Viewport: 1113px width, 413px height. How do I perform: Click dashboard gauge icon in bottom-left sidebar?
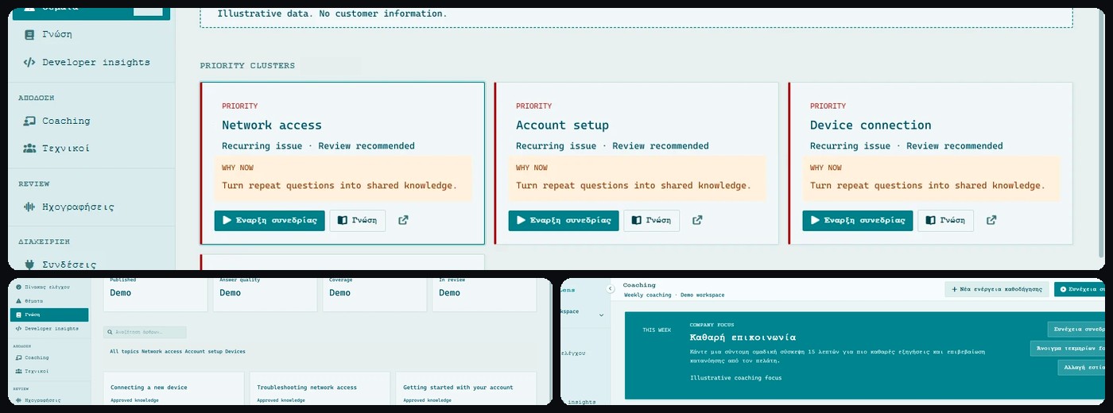coord(18,287)
